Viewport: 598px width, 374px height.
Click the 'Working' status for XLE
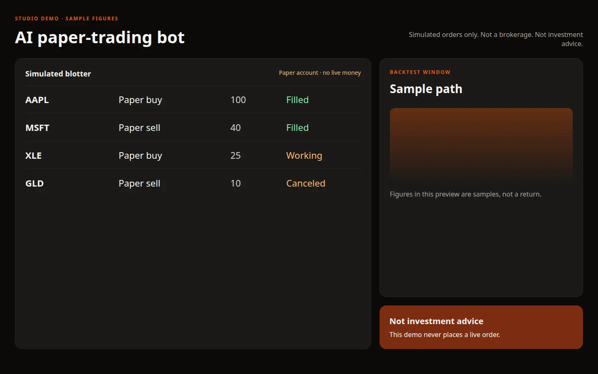coord(304,156)
